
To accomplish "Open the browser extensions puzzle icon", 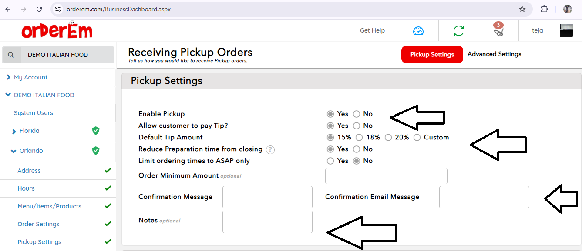I will click(x=544, y=9).
